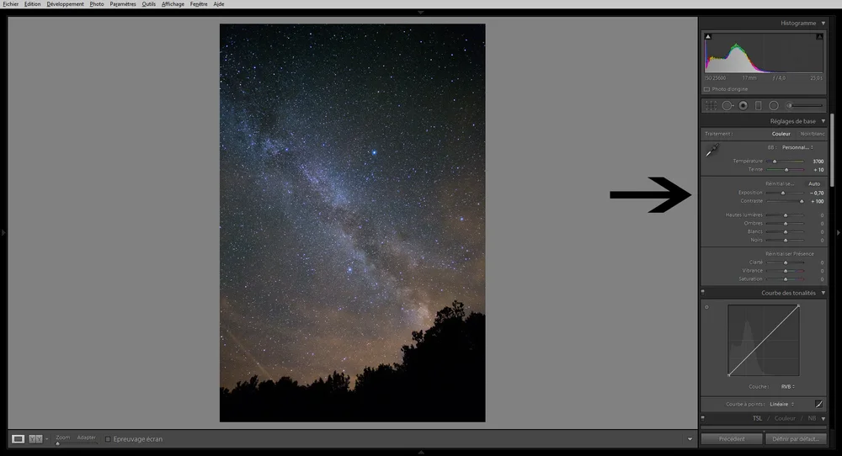Toggle shadow clipping indicator in histogram
The image size is (842, 456).
(708, 36)
